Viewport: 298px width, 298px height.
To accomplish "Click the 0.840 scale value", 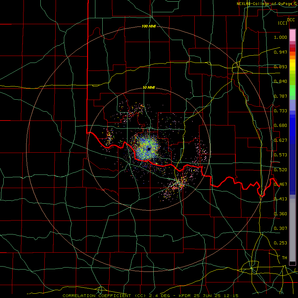I will [280, 81].
